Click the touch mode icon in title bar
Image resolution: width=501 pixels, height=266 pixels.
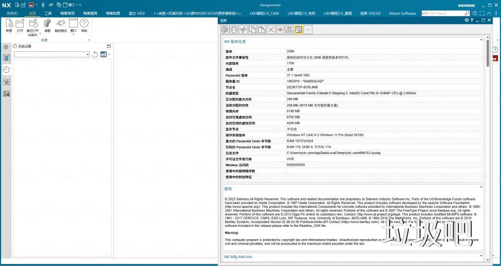(51, 5)
